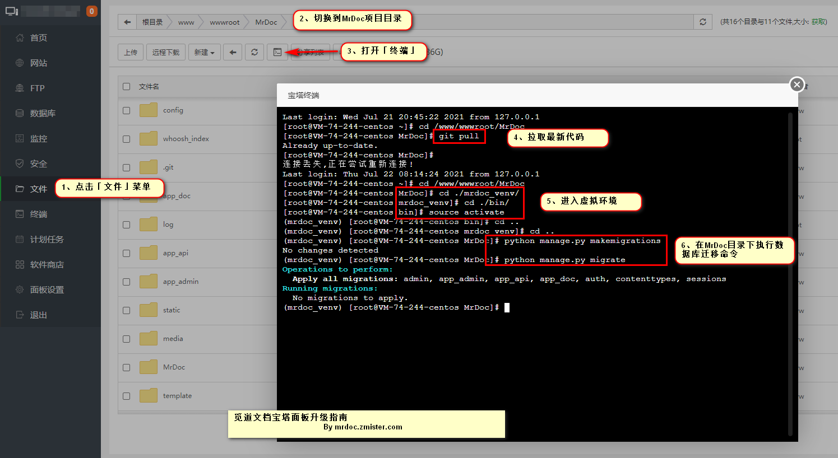Expand the 新建 dropdown

(x=204, y=52)
